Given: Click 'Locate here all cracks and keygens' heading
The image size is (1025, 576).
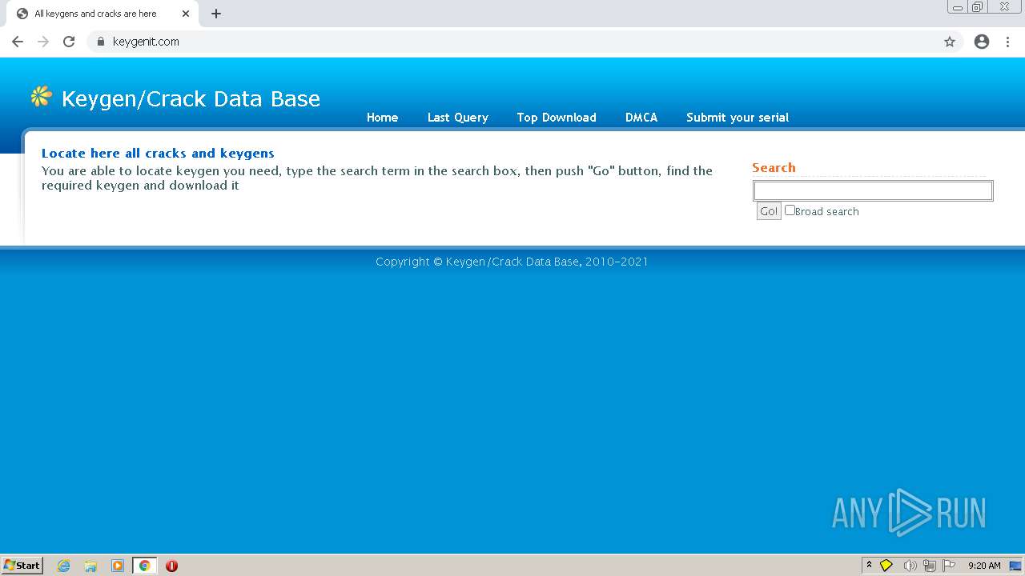Looking at the screenshot, I should tap(158, 154).
